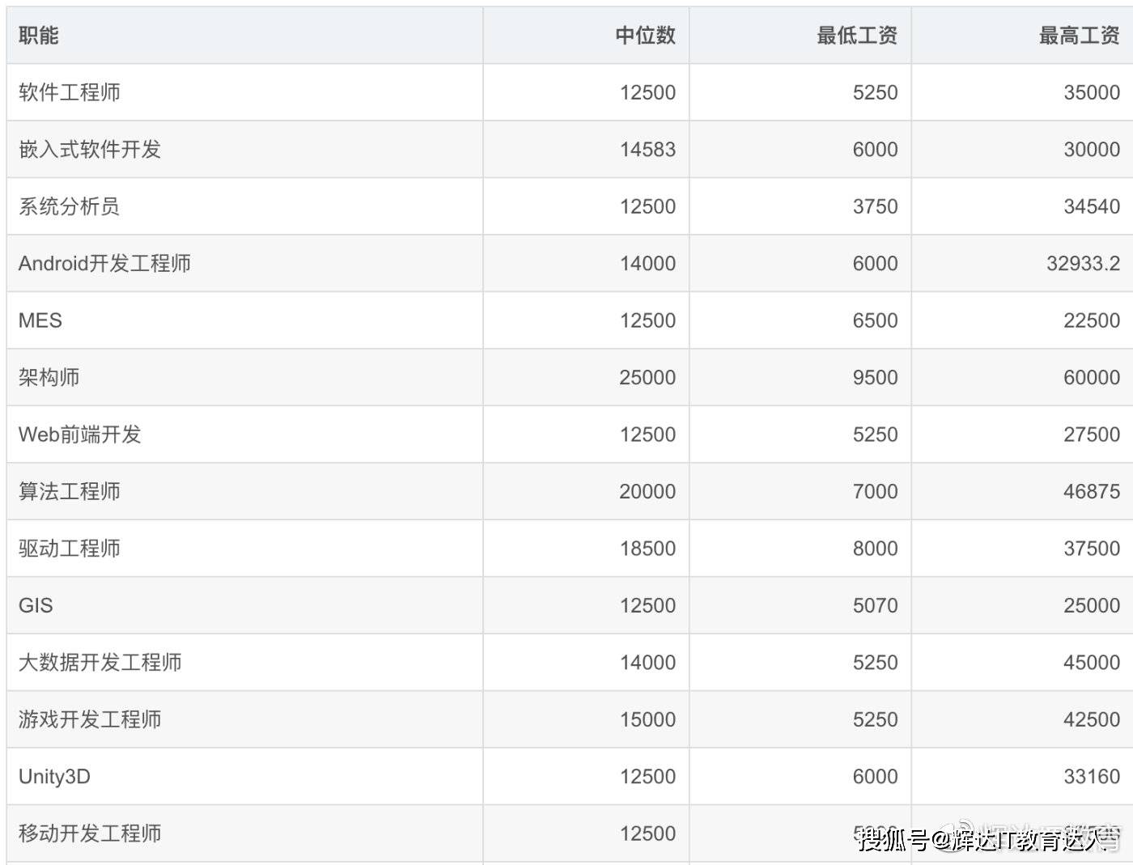Click minimum wage 7000 for 算法工程师
Screen dimensions: 1133x865
tap(875, 491)
